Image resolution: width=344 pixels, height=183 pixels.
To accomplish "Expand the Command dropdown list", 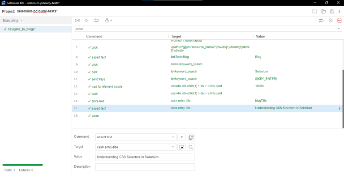I will [173, 137].
